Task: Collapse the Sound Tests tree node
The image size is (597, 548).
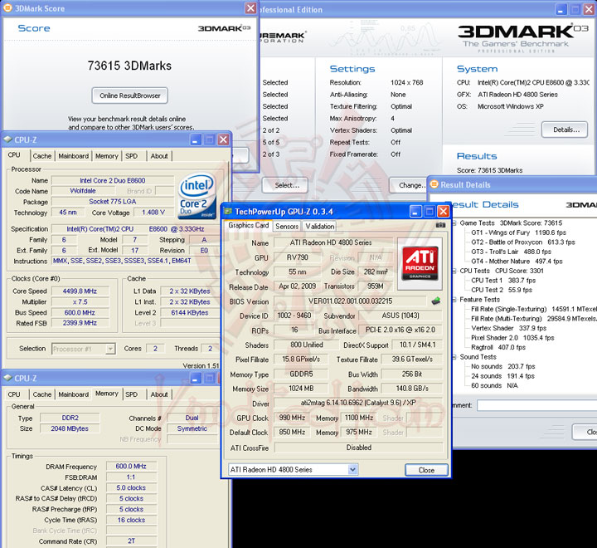Action: pos(454,357)
